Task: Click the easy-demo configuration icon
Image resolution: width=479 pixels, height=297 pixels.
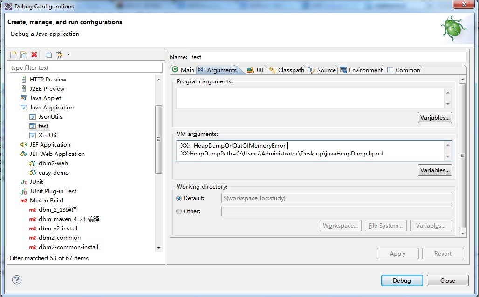Action: point(32,173)
